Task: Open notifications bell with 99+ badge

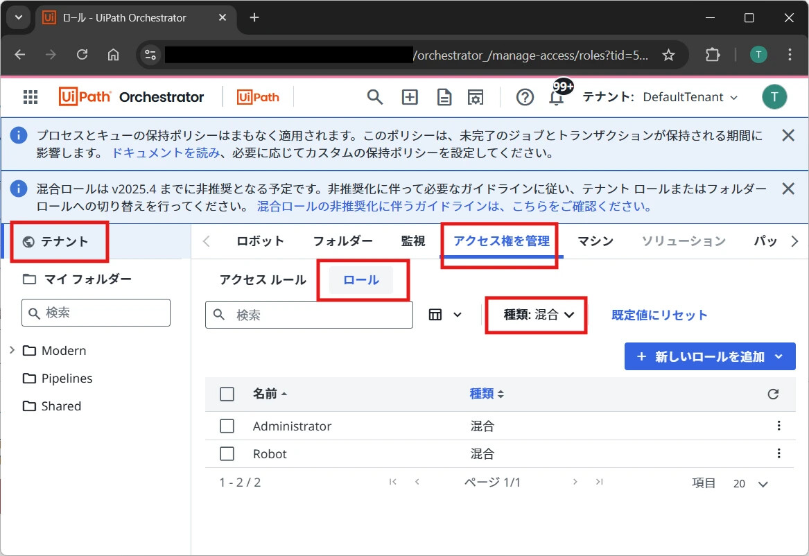Action: tap(557, 96)
